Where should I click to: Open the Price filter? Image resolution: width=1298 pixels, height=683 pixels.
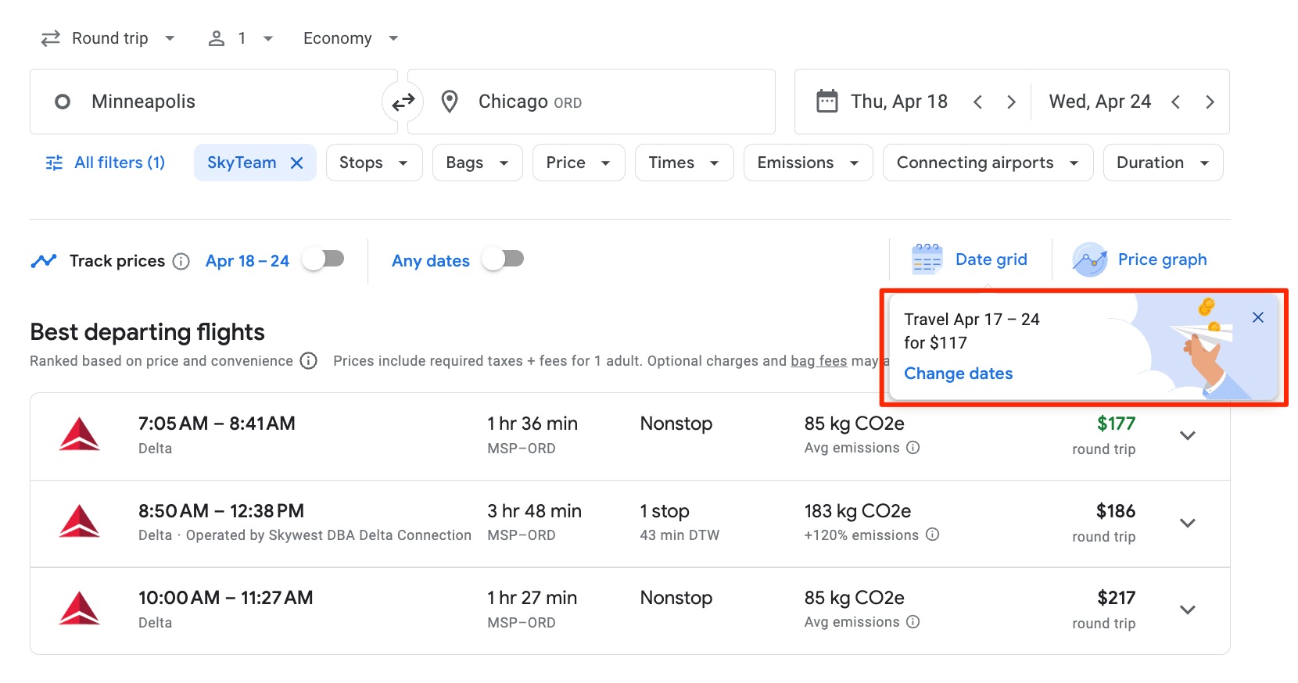coord(579,163)
